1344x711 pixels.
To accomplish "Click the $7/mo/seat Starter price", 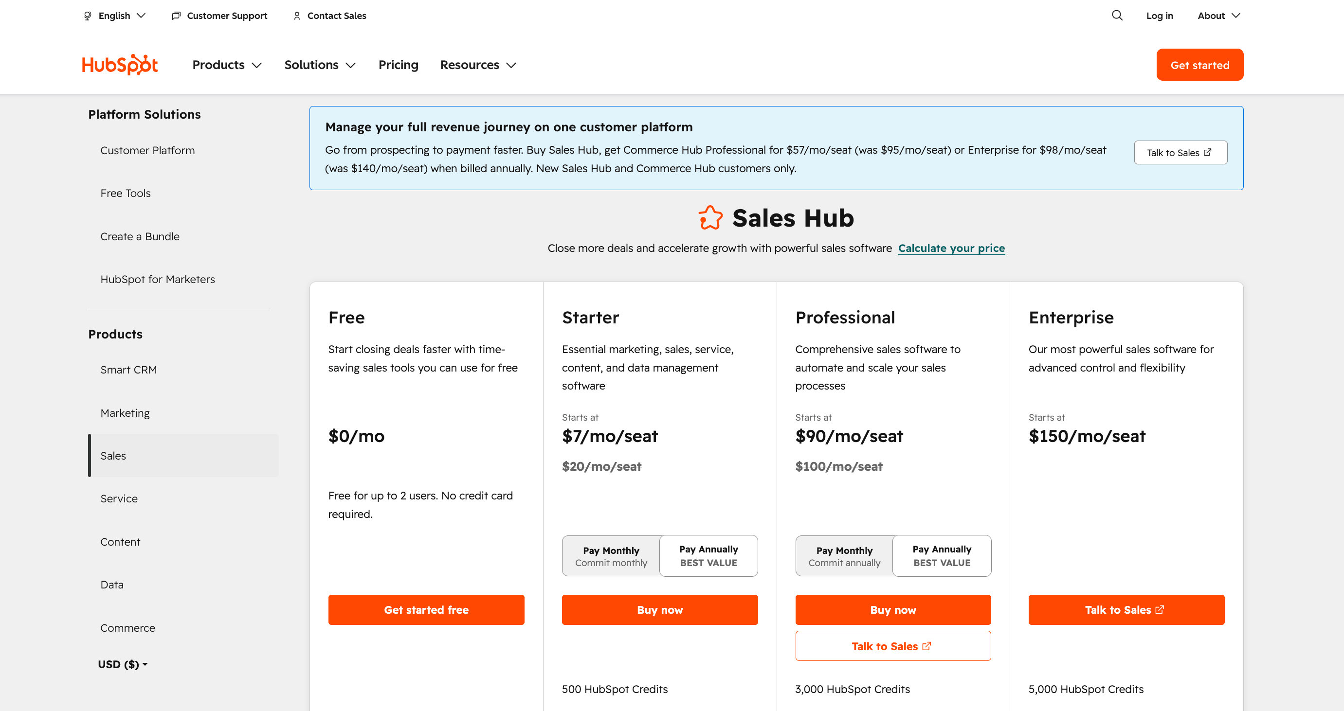I will tap(610, 436).
